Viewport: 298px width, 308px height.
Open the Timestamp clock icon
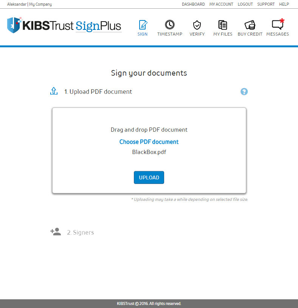click(x=170, y=25)
